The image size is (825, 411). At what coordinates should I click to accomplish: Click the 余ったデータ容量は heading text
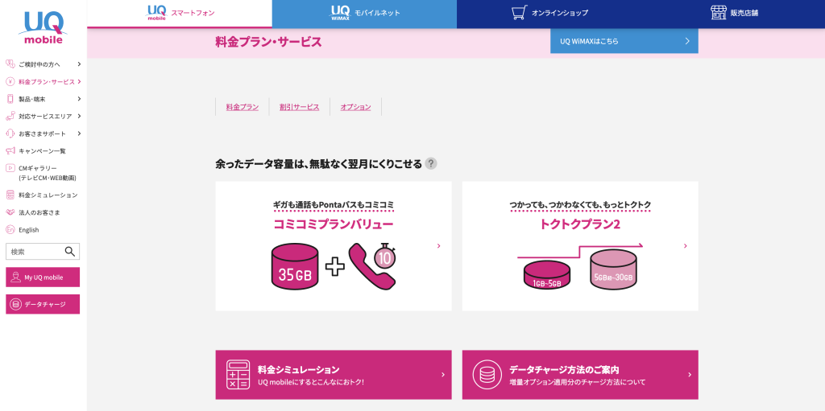[x=319, y=164]
